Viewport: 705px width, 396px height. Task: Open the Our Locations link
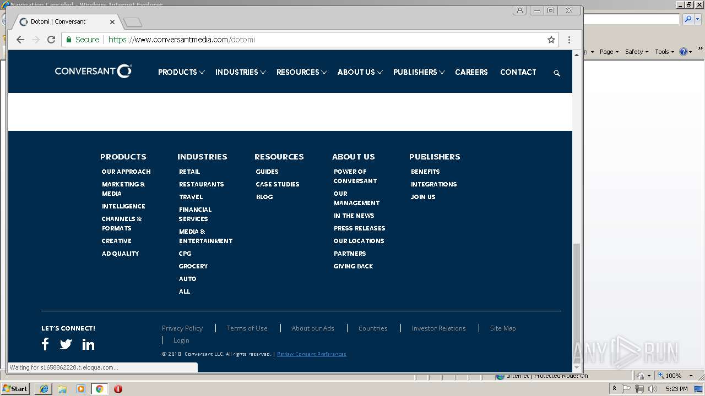pyautogui.click(x=359, y=241)
